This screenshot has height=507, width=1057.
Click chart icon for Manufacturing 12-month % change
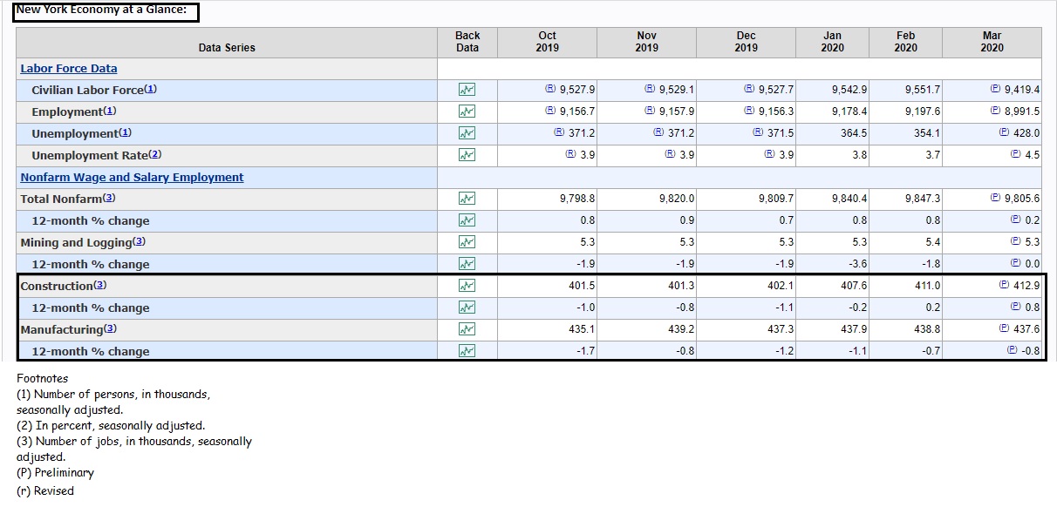467,351
